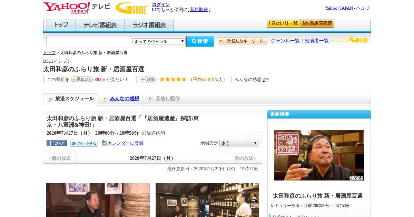Click the 評価 plus rating icon

pos(148,80)
